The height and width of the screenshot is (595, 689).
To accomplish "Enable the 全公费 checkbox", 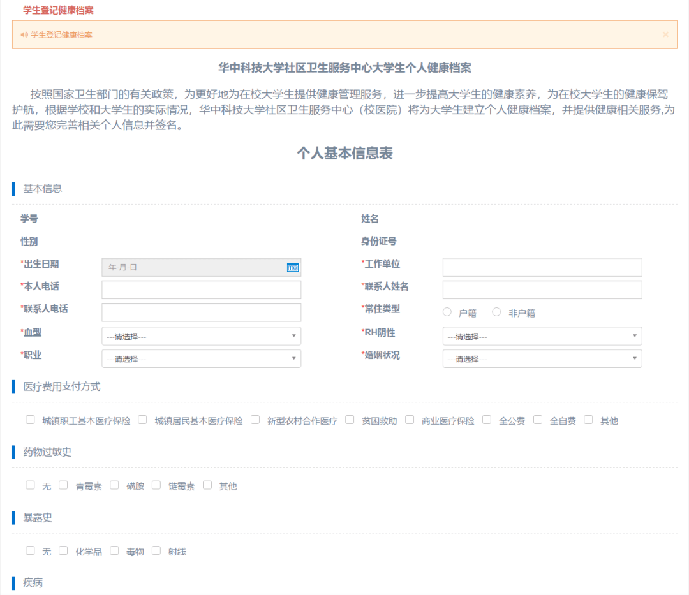I will point(487,420).
